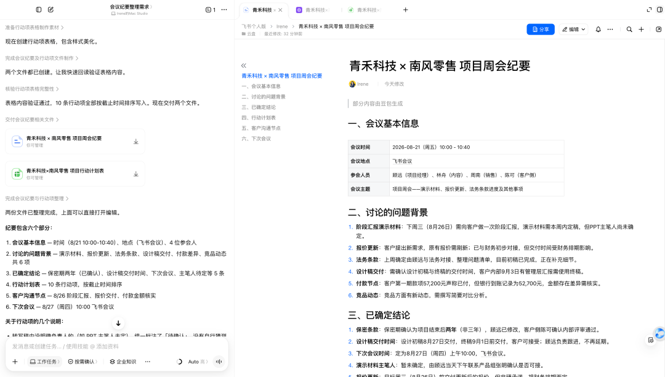This screenshot has height=377, width=665.
Task: Open Auto 高 model selector
Action: 198,362
